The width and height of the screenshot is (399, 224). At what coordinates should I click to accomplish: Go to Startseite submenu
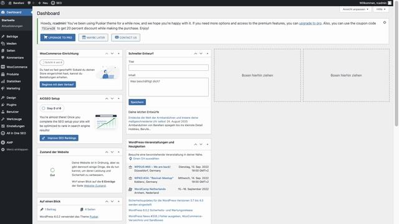[x=8, y=20]
